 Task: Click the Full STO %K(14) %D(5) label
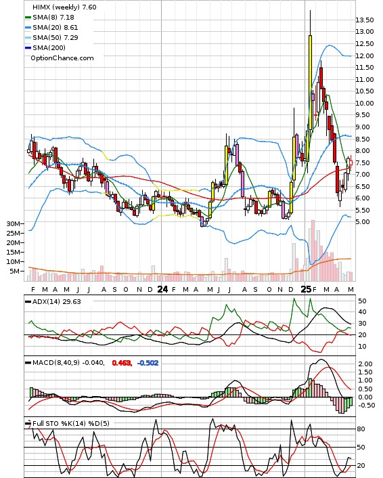point(70,423)
